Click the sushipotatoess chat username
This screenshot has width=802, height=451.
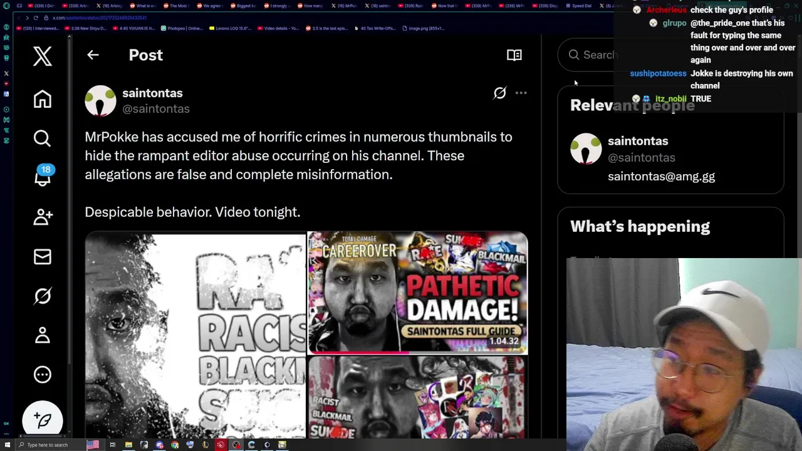pyautogui.click(x=658, y=73)
